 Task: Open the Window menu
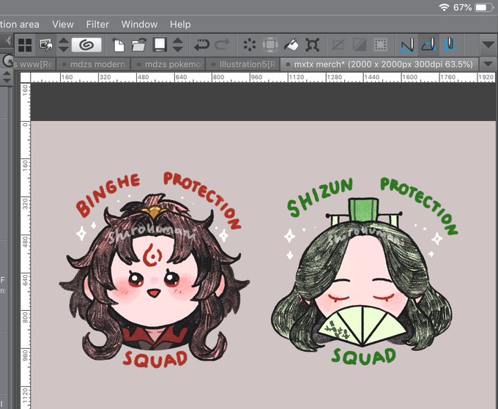point(139,24)
